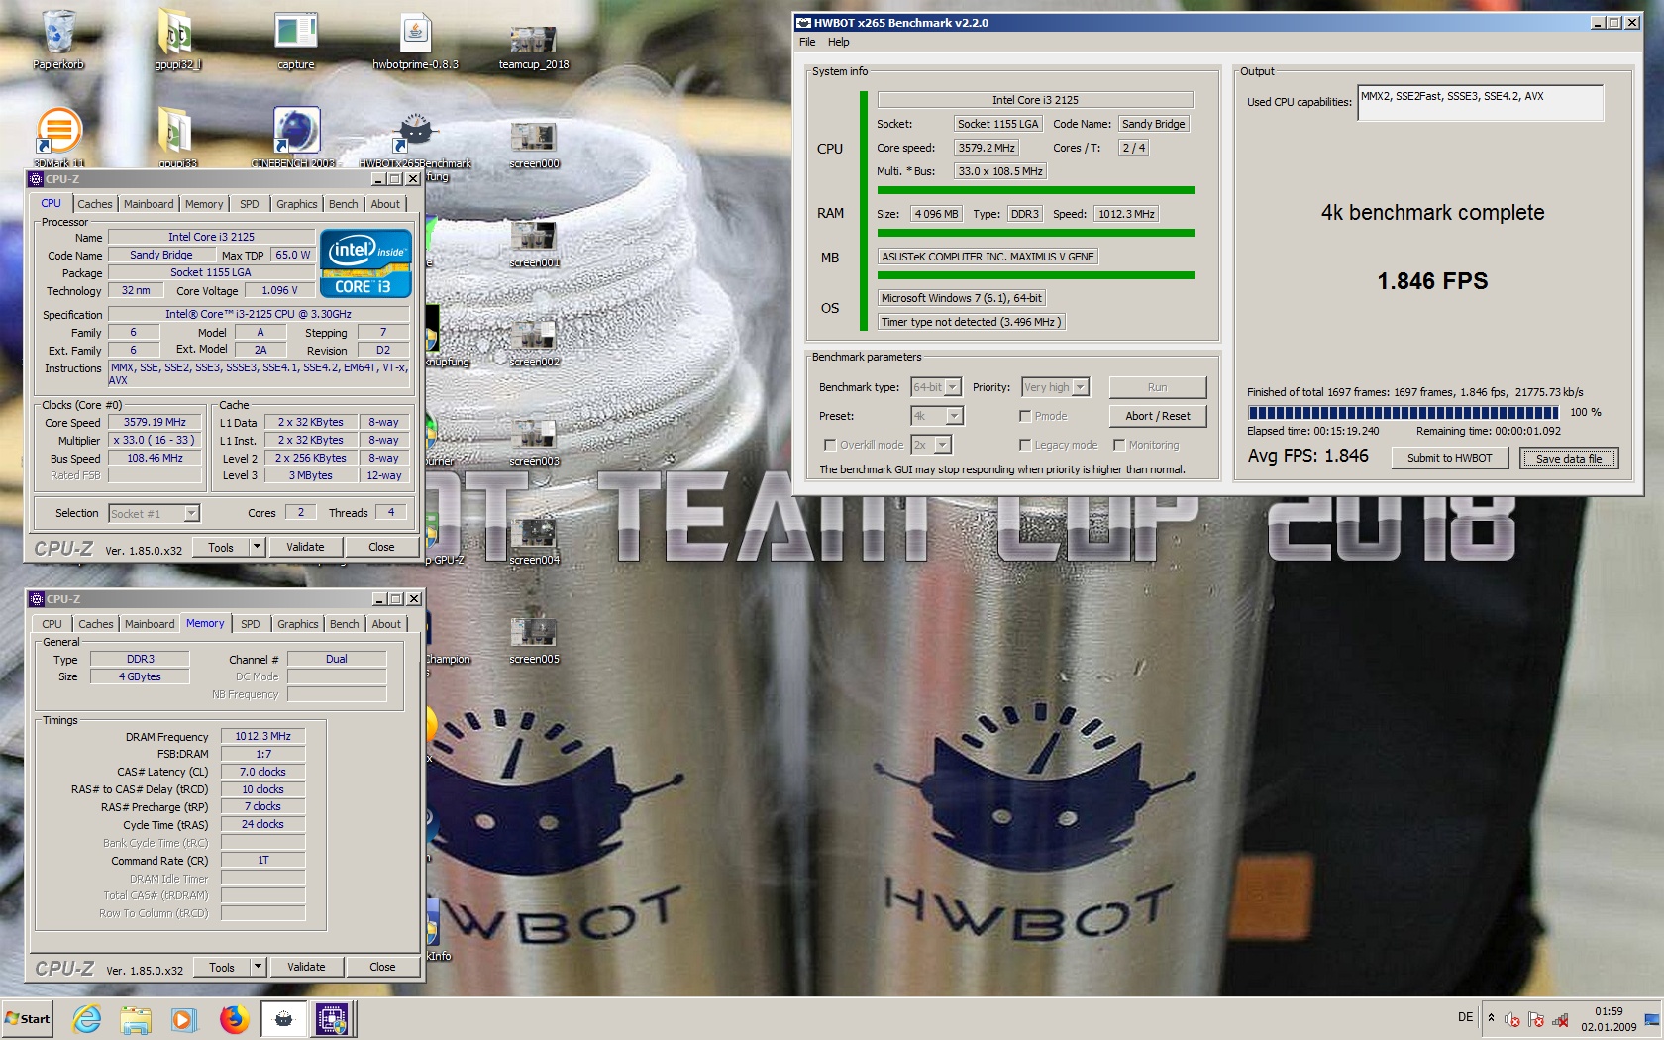Show hidden system tray icons
Image resolution: width=1664 pixels, height=1040 pixels.
[1491, 1018]
